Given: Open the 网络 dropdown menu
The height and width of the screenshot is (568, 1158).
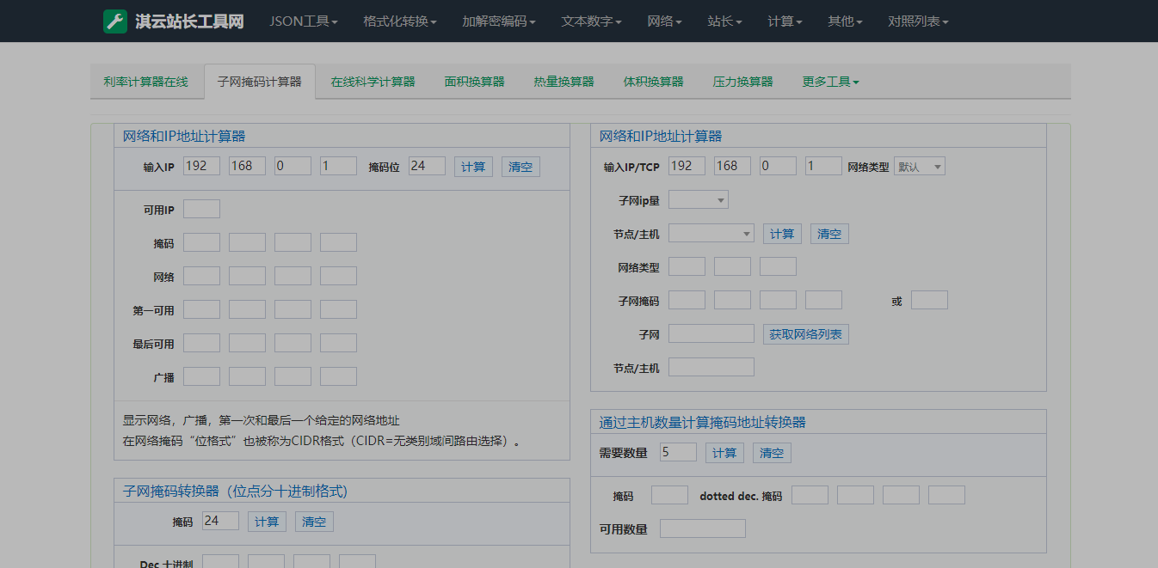Looking at the screenshot, I should tap(665, 21).
